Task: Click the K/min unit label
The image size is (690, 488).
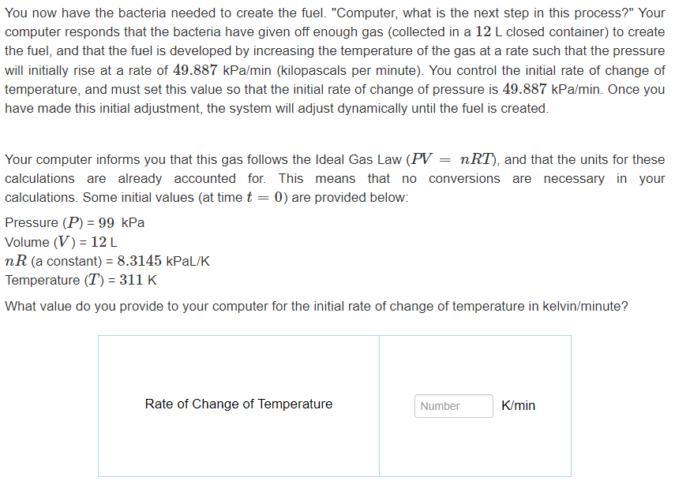Action: (518, 405)
